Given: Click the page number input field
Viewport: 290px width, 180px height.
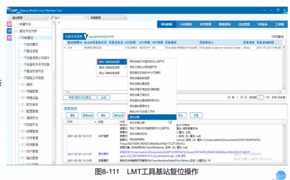Looking at the screenshot, I should point(260,97).
